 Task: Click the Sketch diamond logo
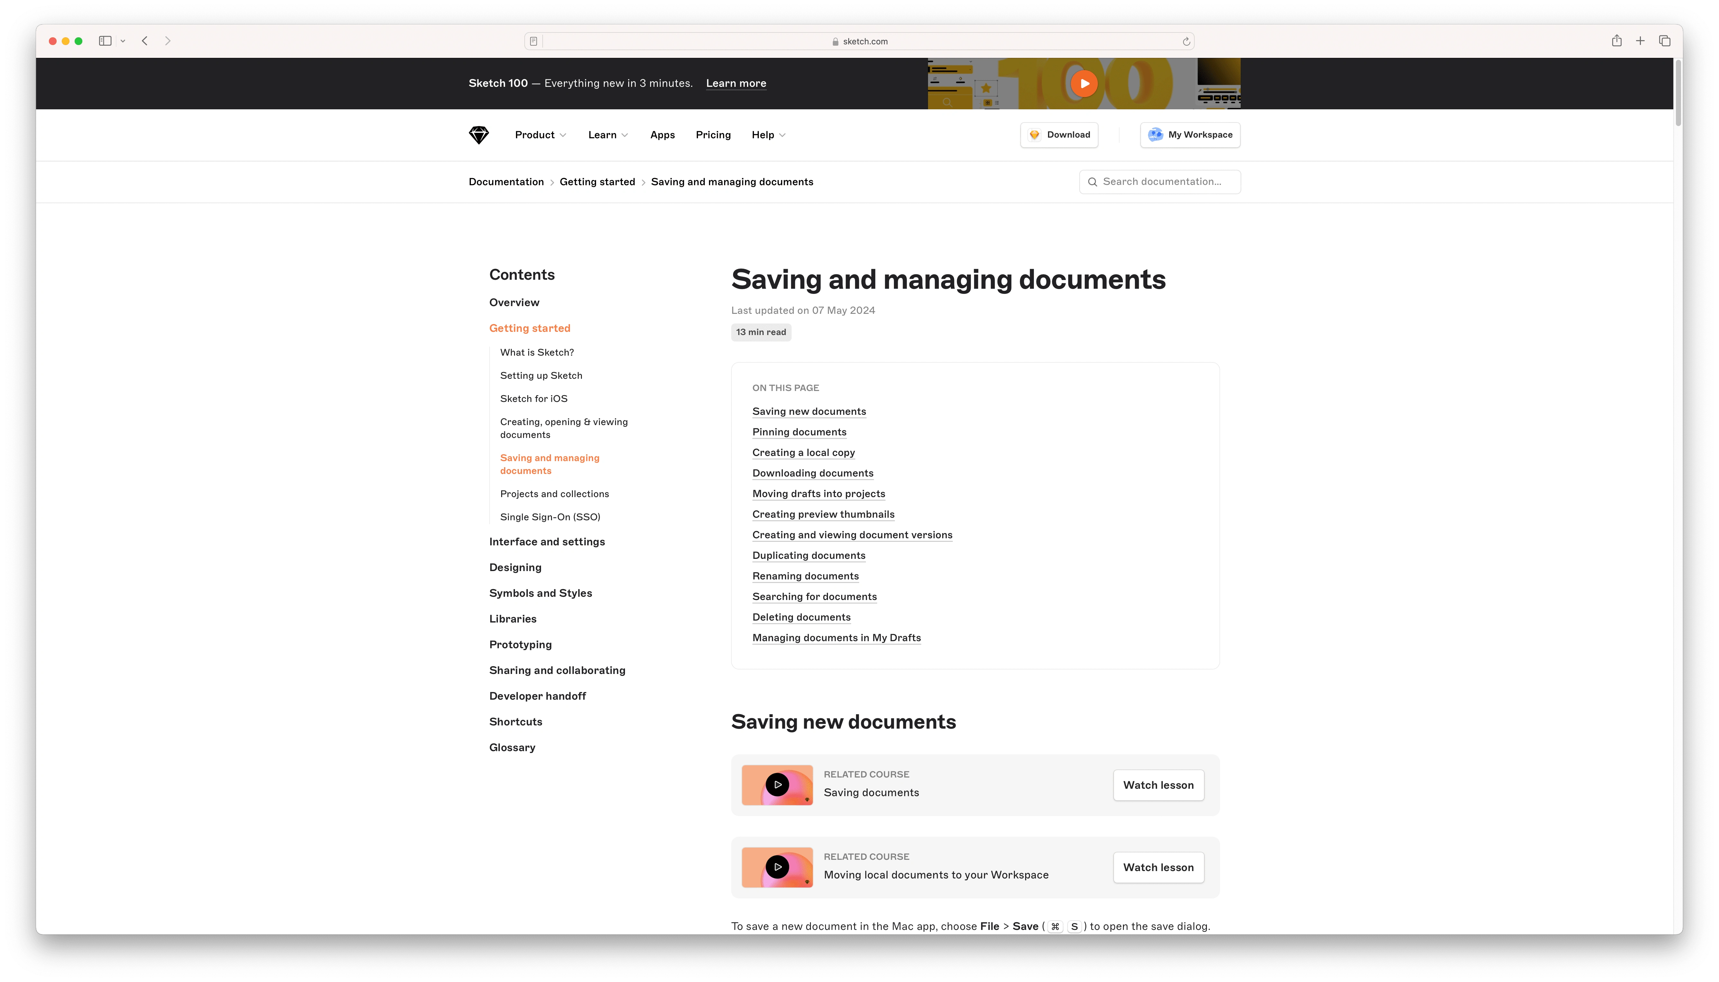point(478,135)
